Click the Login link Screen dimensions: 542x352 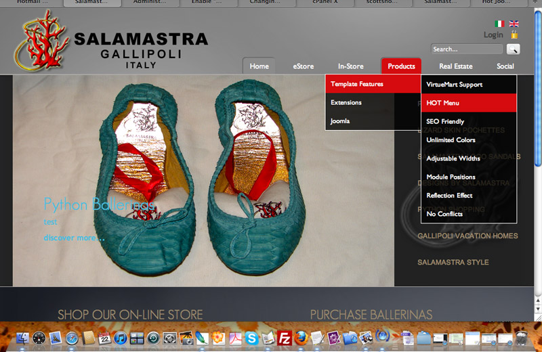point(493,35)
